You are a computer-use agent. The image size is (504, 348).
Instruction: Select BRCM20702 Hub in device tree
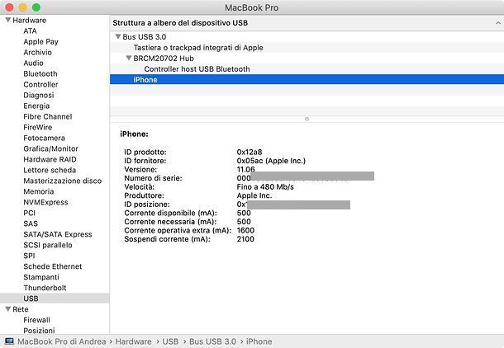point(164,59)
